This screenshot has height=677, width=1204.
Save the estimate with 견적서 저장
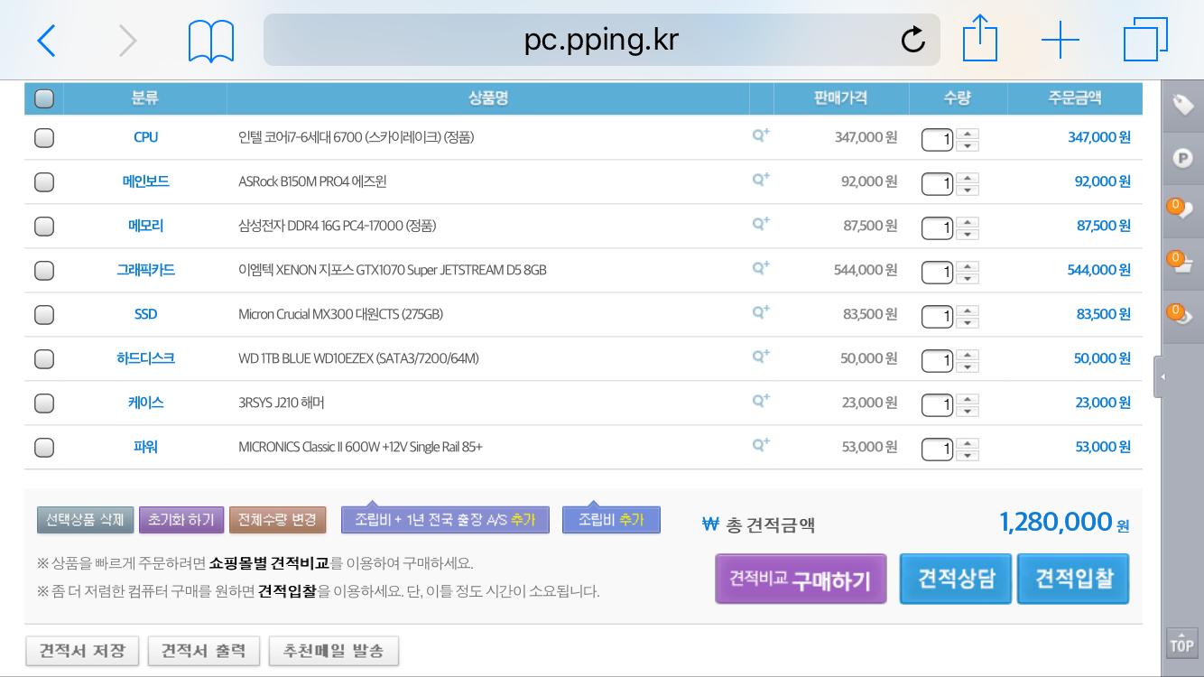coord(82,651)
